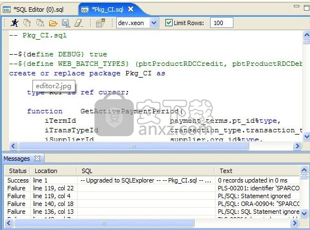The image size is (310, 230).
Task: Save the script with the floppy disk icon
Action: [x=66, y=23]
